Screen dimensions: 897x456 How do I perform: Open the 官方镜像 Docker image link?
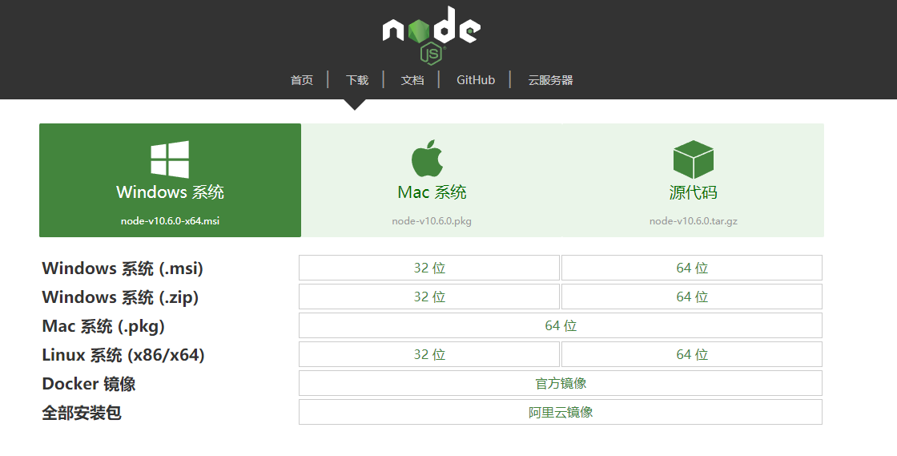[x=561, y=383]
